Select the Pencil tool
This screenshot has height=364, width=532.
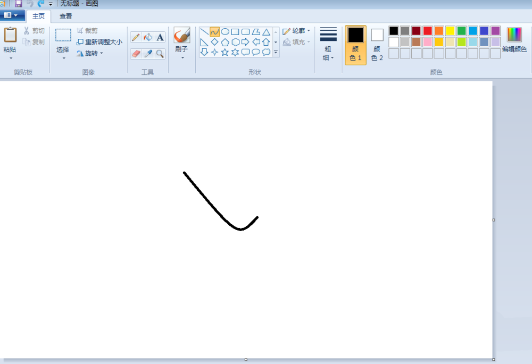click(x=136, y=37)
